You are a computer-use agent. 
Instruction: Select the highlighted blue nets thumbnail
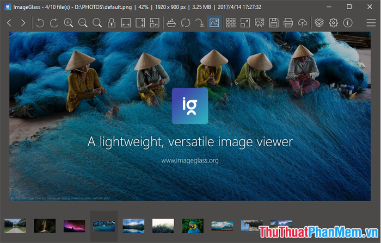click(104, 226)
